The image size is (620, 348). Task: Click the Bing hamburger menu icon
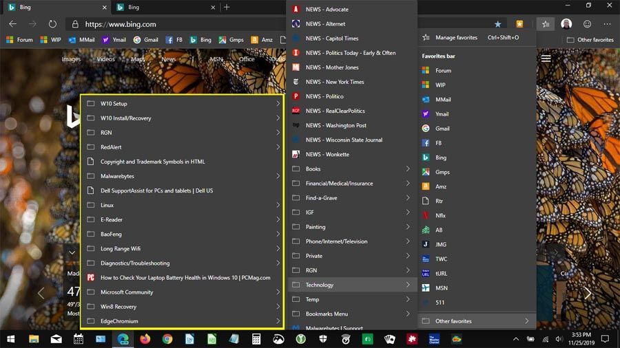click(546, 58)
